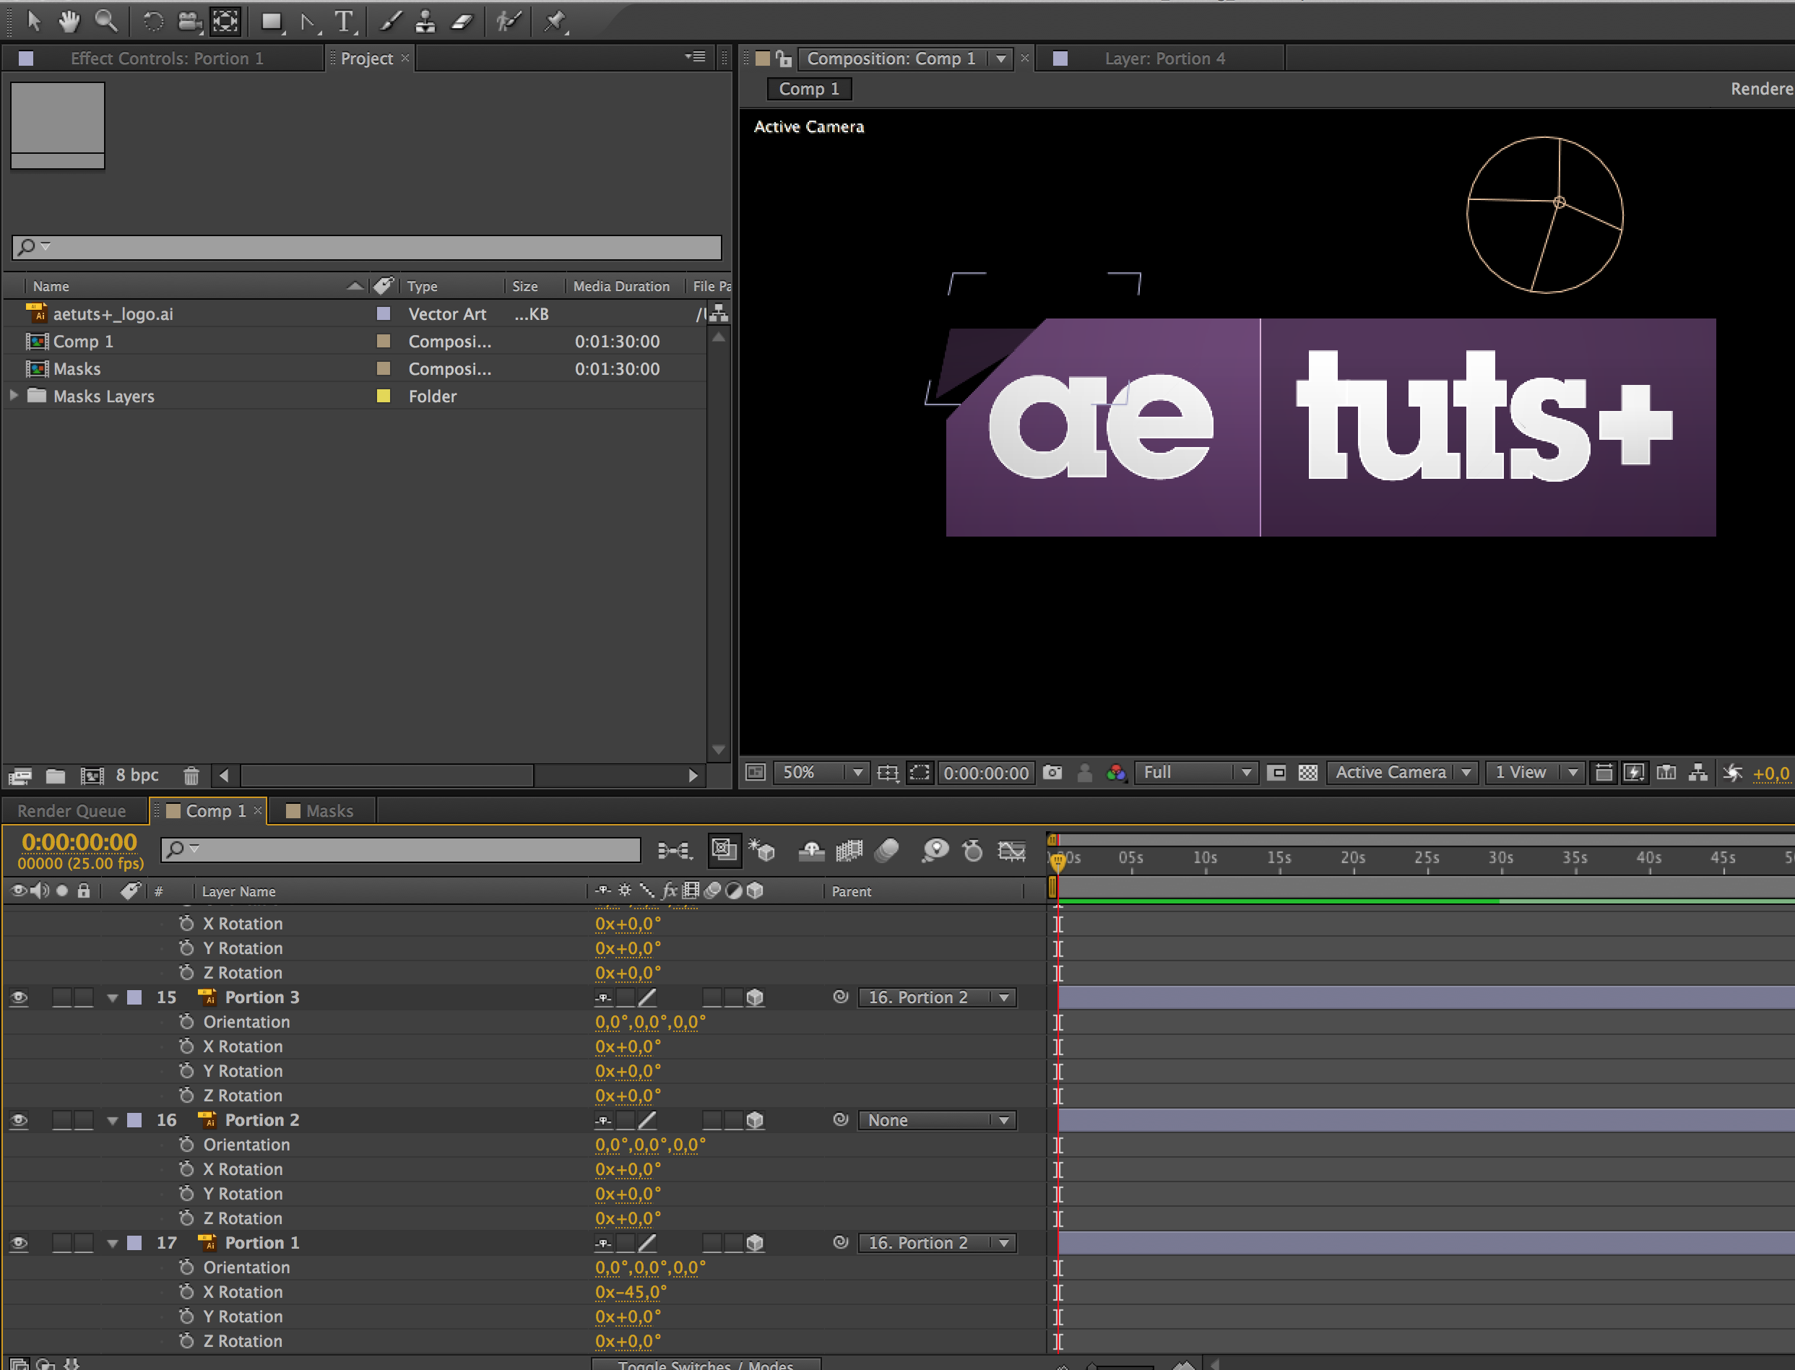Image resolution: width=1795 pixels, height=1370 pixels.
Task: Open Portion 2 parent dropdown showing None
Action: click(x=938, y=1120)
